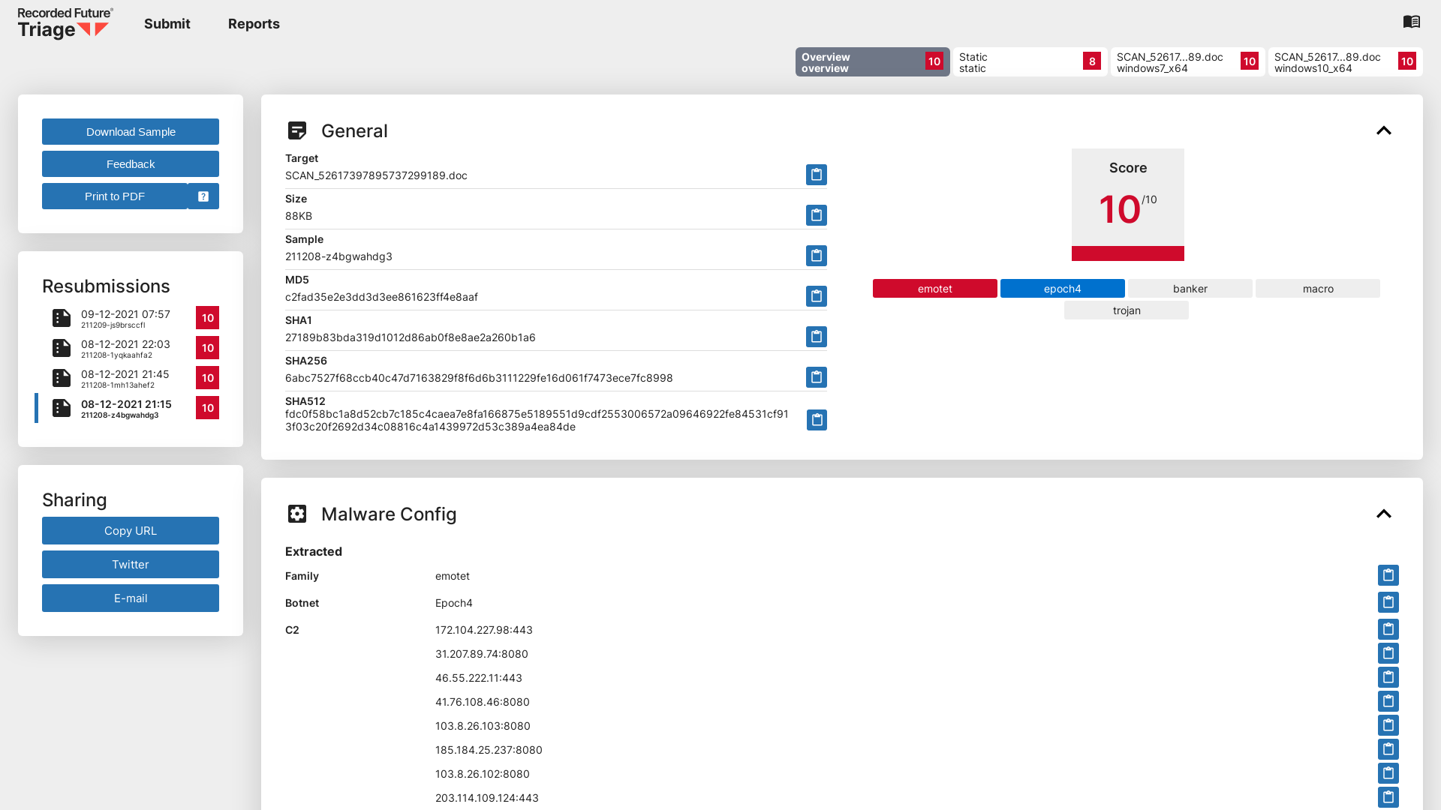
Task: Copy the SHA512 hash
Action: (817, 420)
